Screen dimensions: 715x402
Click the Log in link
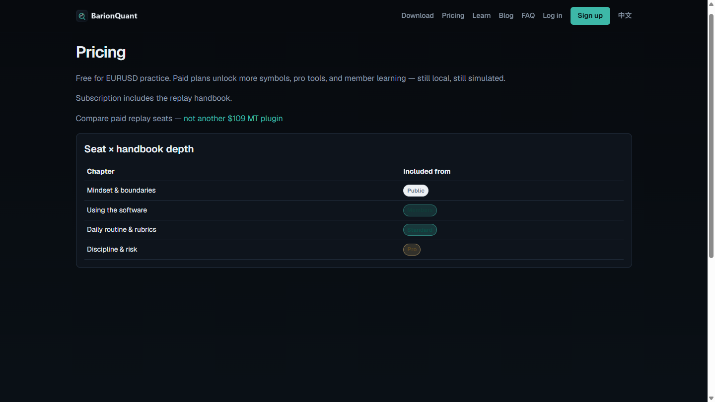click(x=553, y=16)
